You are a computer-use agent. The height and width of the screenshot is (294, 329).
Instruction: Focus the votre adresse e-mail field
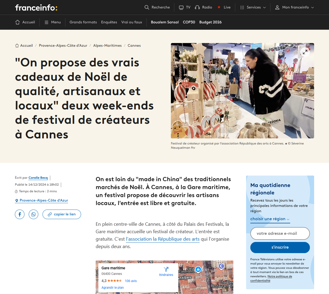(x=280, y=233)
